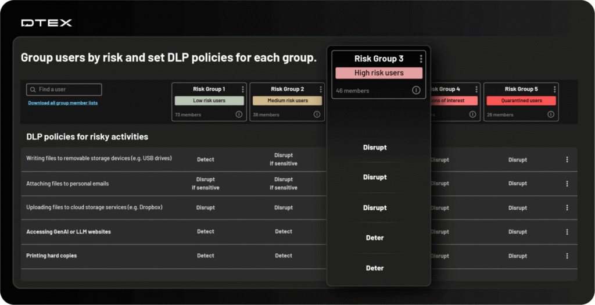Show info for Risk Group 2 members

click(x=317, y=114)
